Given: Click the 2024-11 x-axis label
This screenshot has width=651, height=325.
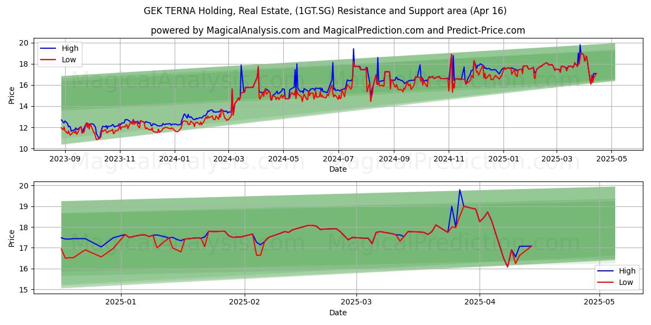Looking at the screenshot, I should tap(449, 159).
